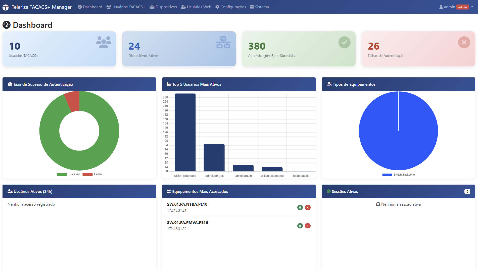Select the SW.01.PA.NTBA.PE10 device entry

(187, 204)
